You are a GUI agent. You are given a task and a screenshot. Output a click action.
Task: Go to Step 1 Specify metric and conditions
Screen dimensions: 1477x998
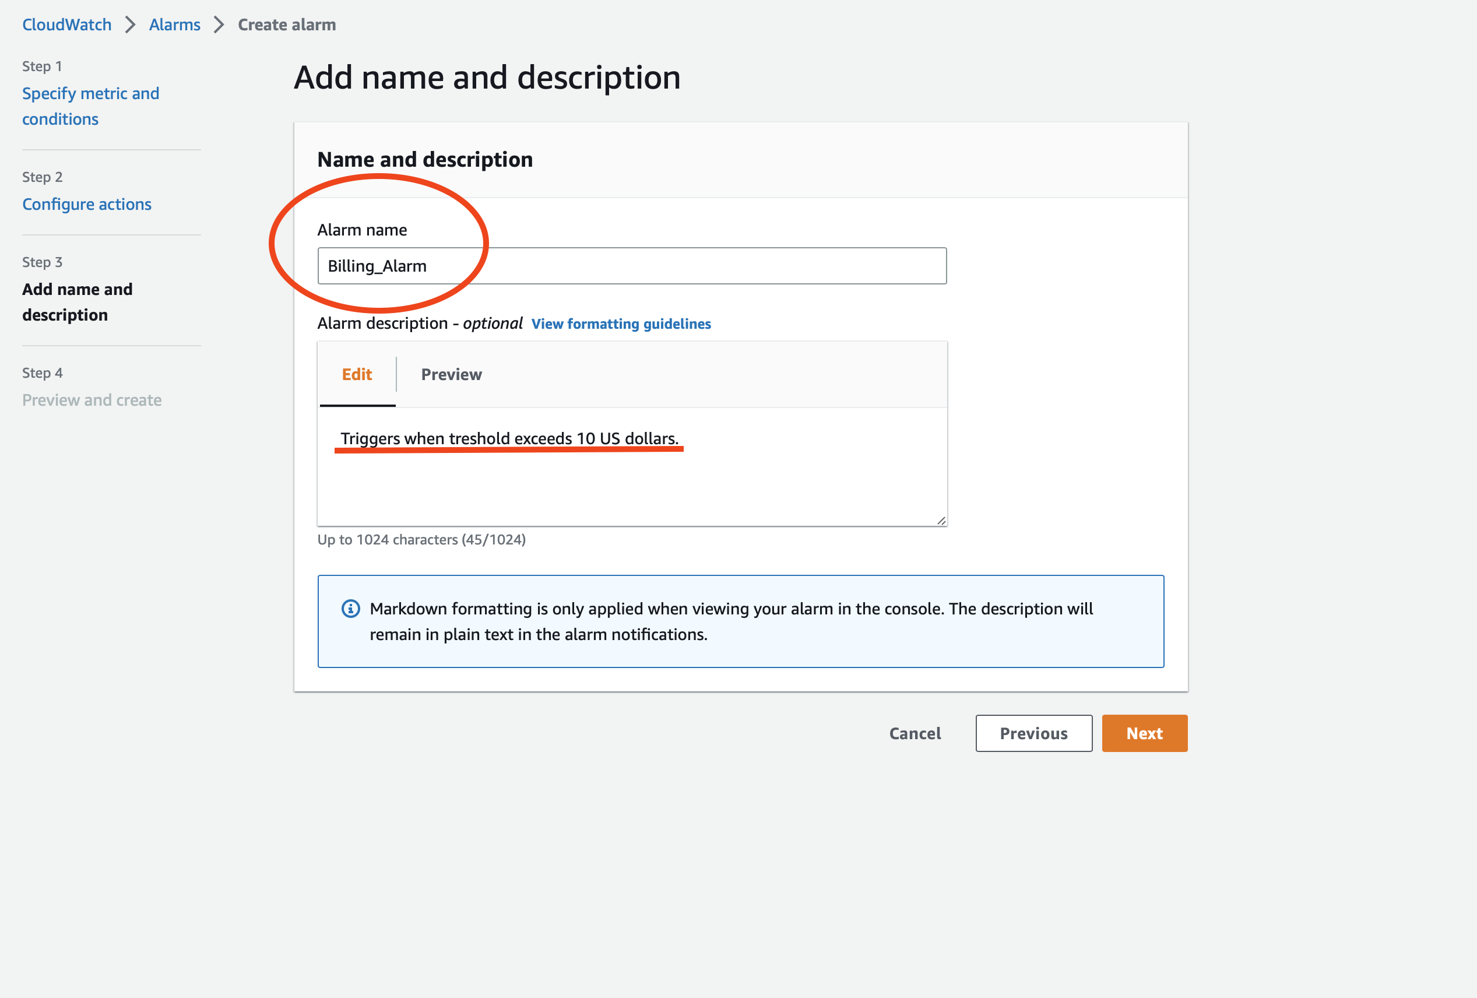pyautogui.click(x=90, y=106)
